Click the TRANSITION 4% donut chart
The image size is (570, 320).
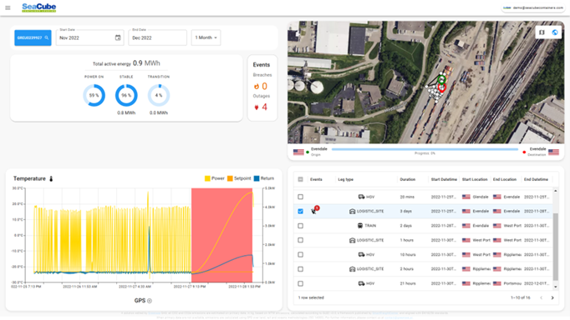159,95
